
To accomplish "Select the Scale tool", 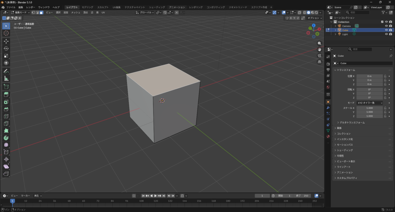I will 6,56.
